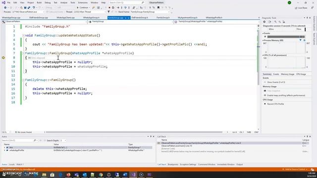This screenshot has width=317, height=178.
Task: Collapse the FamilyGroup destructor fold
Action: click(23, 80)
